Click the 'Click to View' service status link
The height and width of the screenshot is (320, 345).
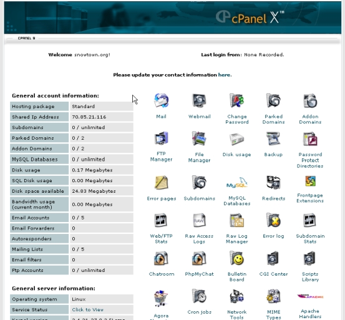tap(88, 309)
